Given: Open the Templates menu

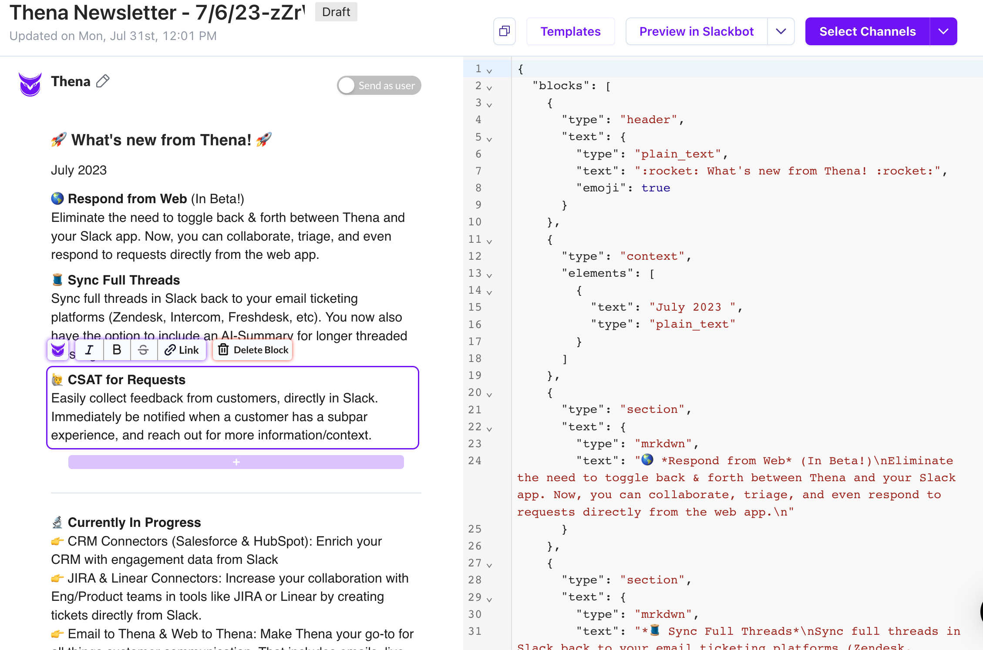Looking at the screenshot, I should (570, 31).
